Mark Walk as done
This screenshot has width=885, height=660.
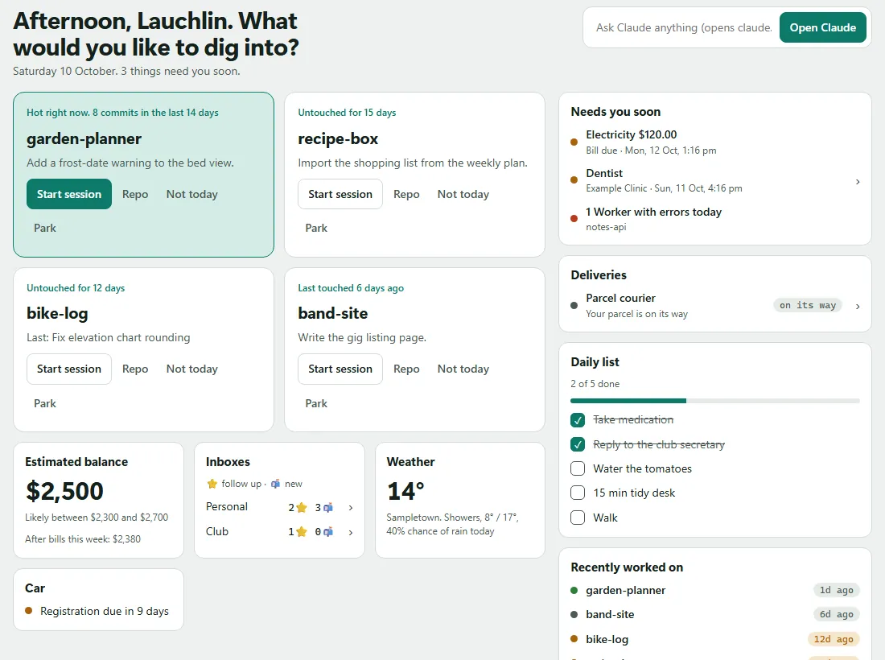tap(578, 518)
